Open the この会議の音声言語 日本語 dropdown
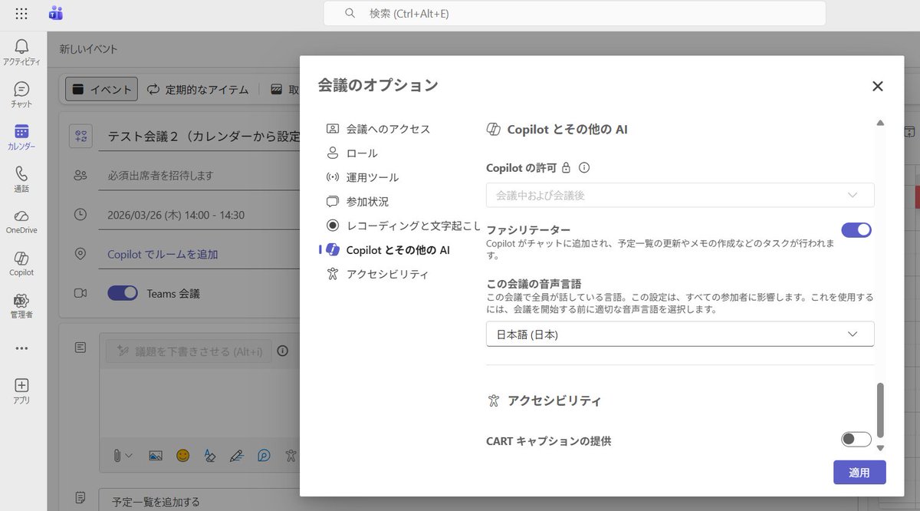 tap(680, 334)
